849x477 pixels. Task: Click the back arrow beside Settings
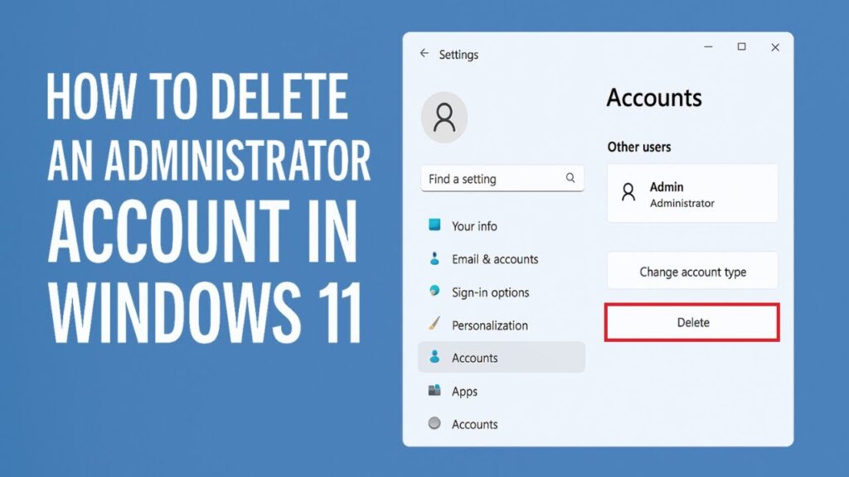[424, 54]
